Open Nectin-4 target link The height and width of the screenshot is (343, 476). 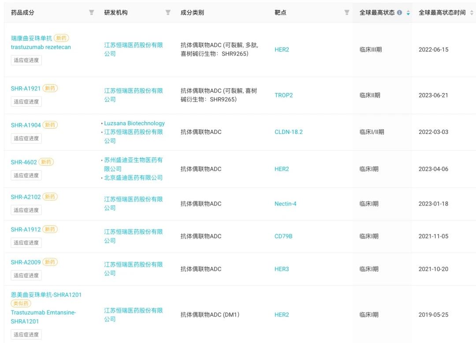[x=285, y=204]
